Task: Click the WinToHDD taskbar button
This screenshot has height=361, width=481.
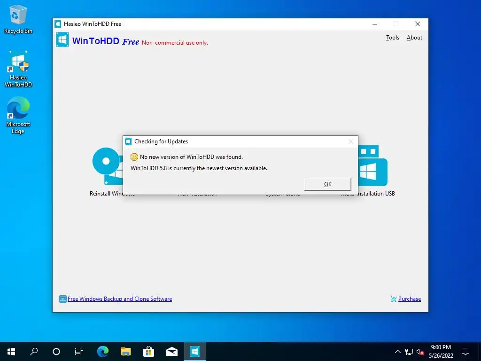Action: 195,352
